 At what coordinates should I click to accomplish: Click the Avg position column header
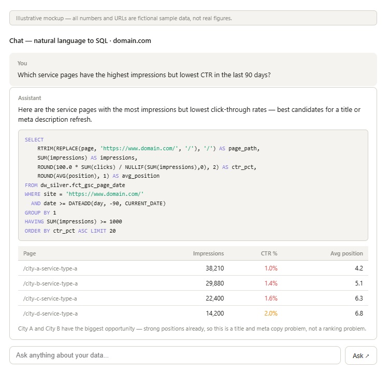tap(347, 253)
